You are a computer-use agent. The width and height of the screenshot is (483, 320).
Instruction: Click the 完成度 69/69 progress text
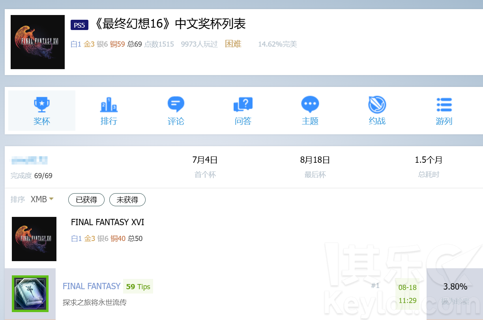coord(32,175)
